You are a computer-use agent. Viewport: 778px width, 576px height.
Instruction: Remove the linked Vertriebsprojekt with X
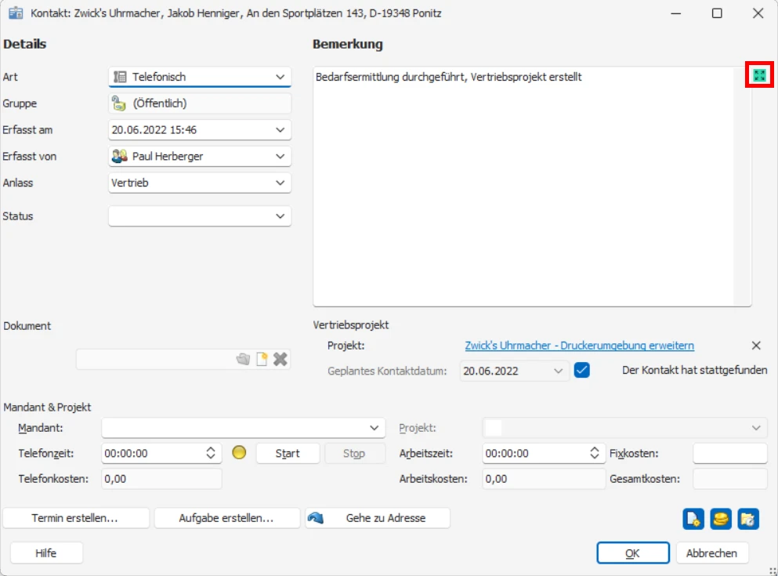(756, 346)
